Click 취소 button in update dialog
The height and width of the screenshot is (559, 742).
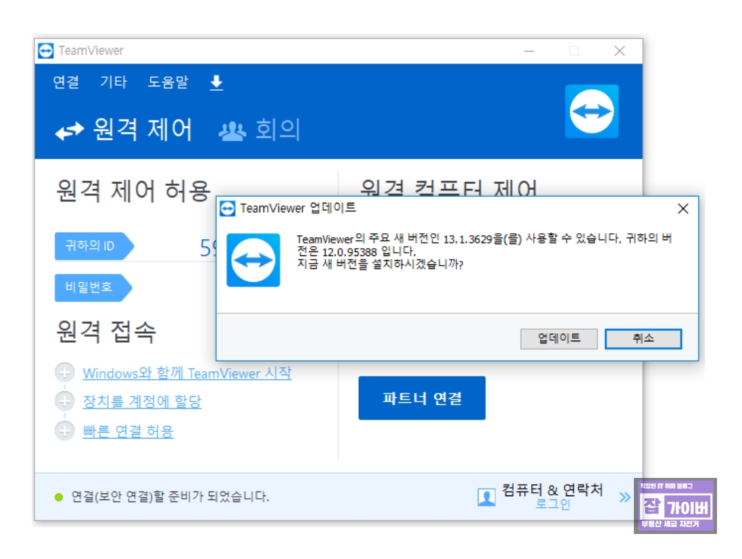643,339
